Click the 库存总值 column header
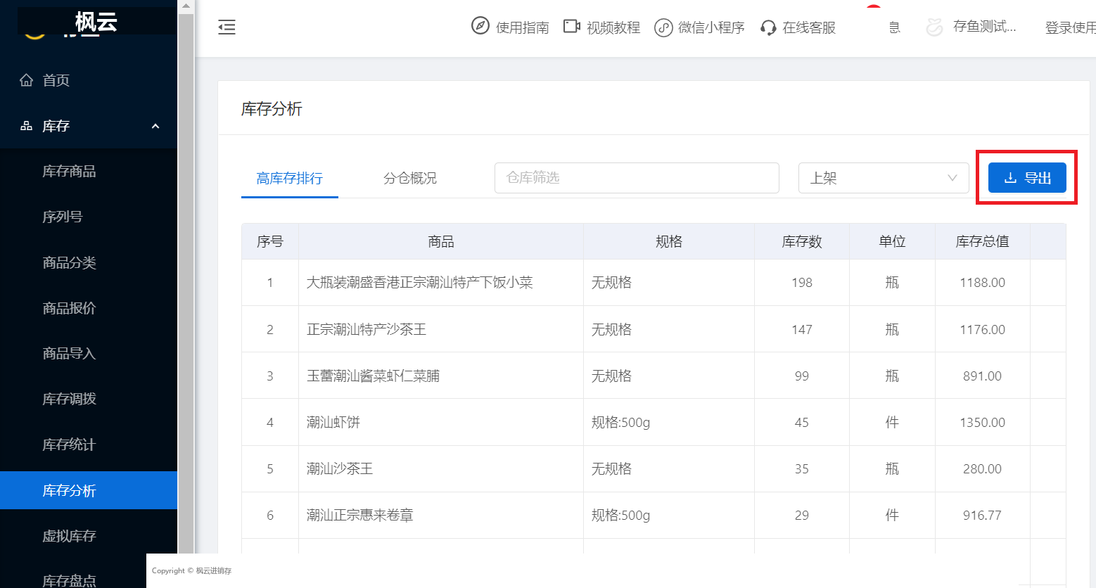Viewport: 1096px width, 588px height. click(983, 242)
